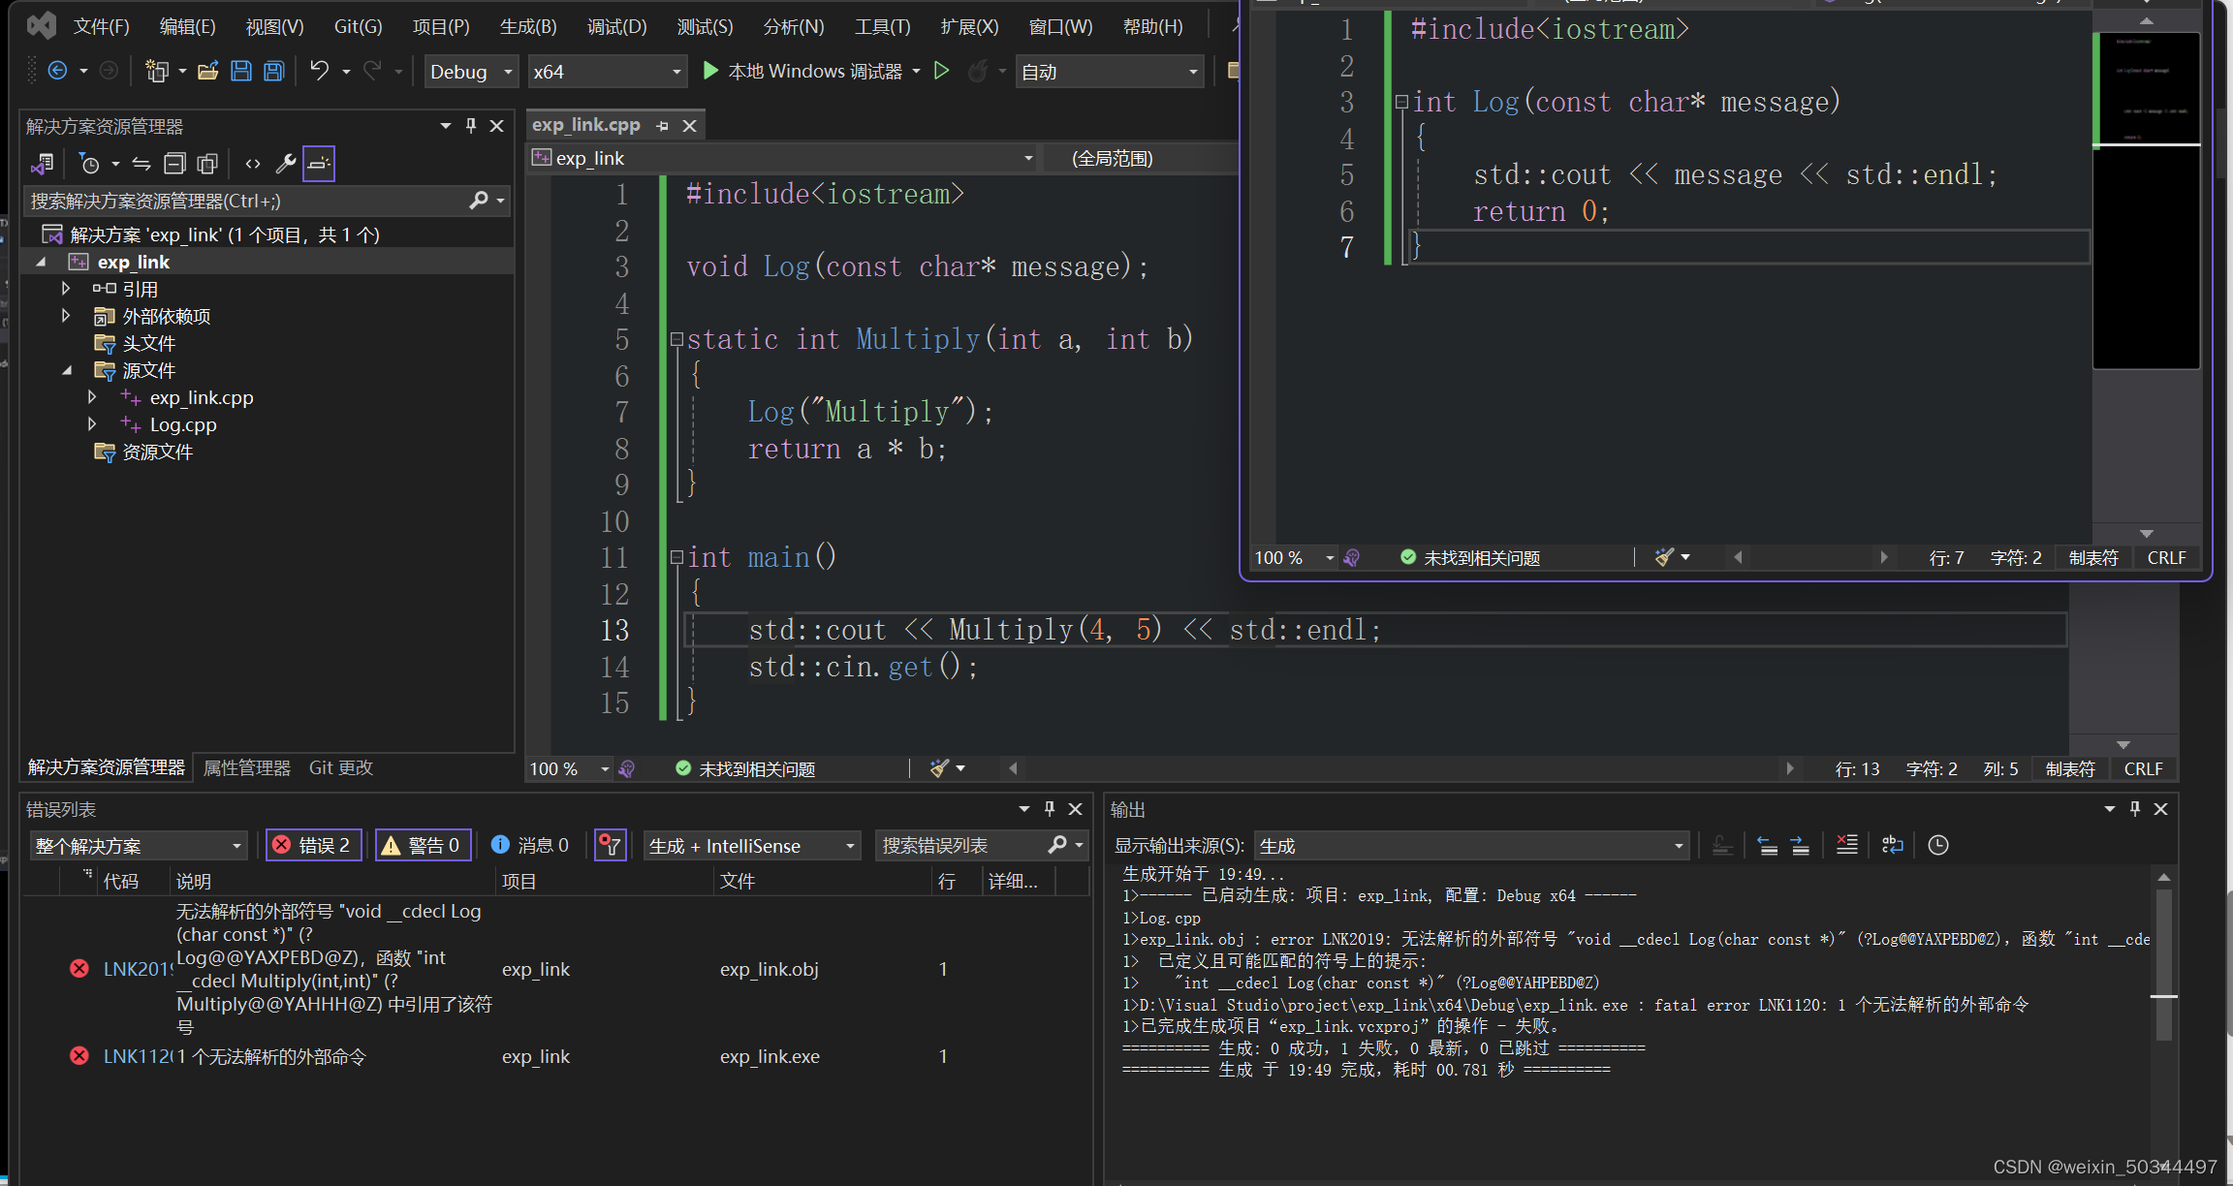2233x1186 pixels.
Task: Select exp_link.cpp in source files tree
Action: pos(202,397)
